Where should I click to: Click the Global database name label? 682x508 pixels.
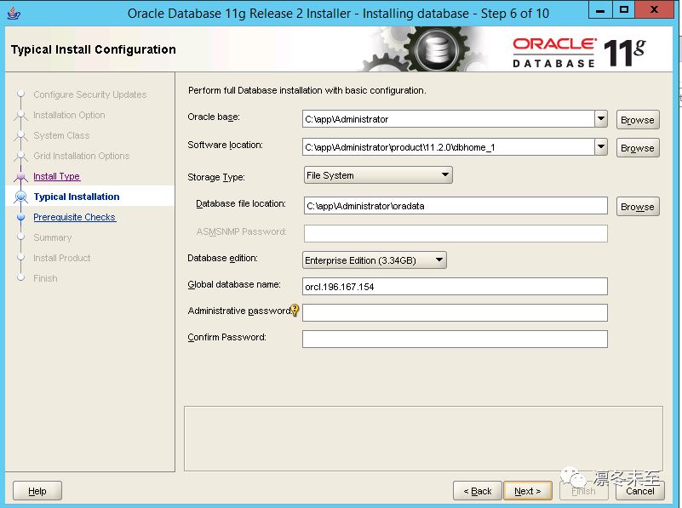pos(234,285)
